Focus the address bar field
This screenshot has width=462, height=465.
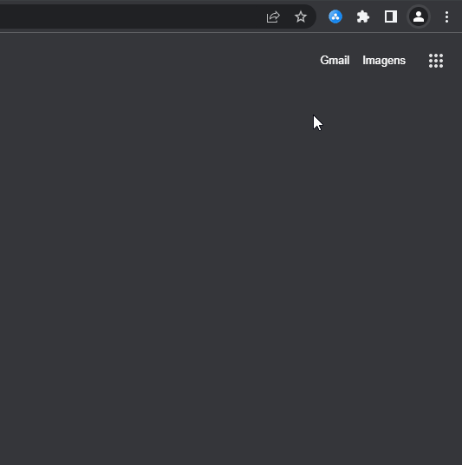pos(130,16)
